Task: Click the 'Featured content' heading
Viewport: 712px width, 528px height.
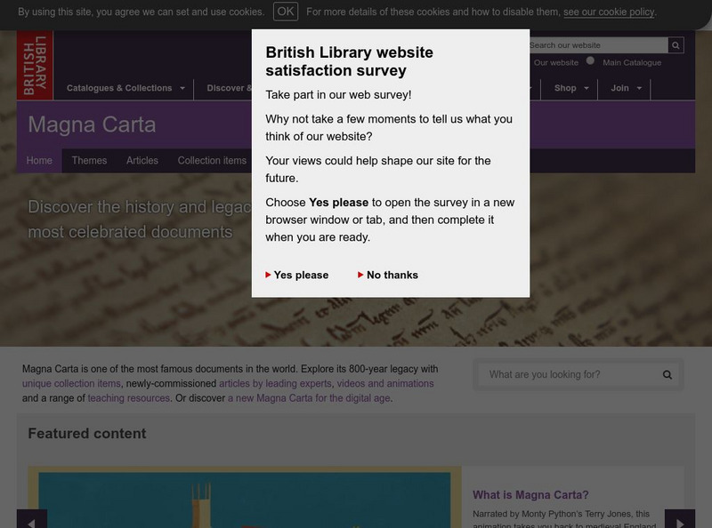Action: click(x=87, y=434)
